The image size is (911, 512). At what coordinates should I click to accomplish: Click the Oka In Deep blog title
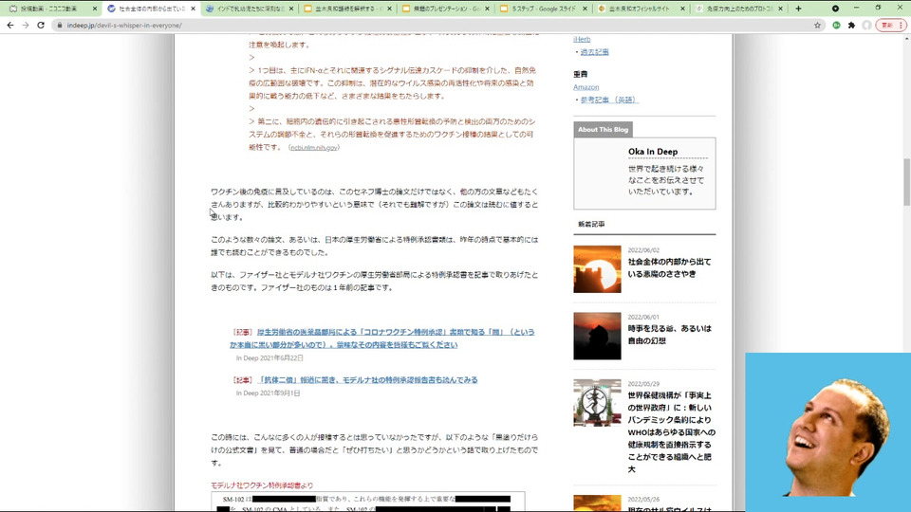coord(653,152)
